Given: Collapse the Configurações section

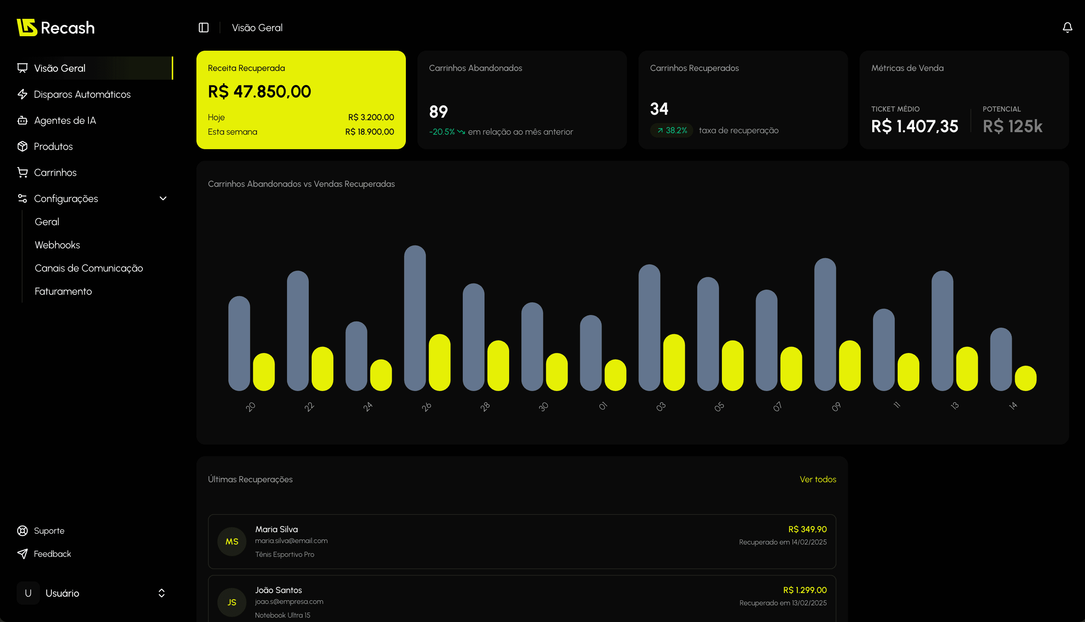Looking at the screenshot, I should pos(162,198).
